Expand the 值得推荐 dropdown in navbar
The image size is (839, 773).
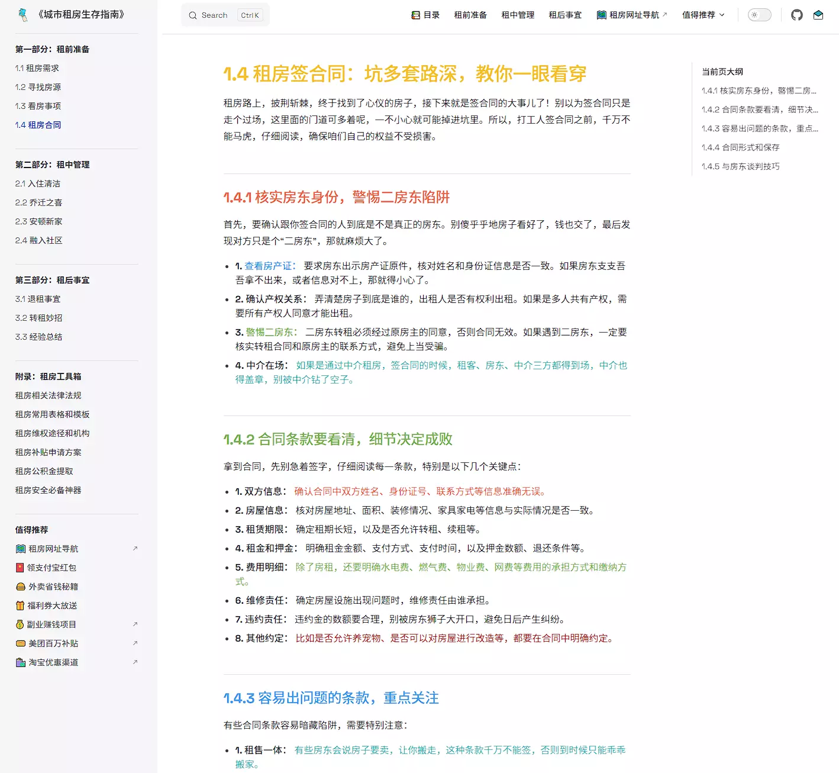pyautogui.click(x=703, y=15)
